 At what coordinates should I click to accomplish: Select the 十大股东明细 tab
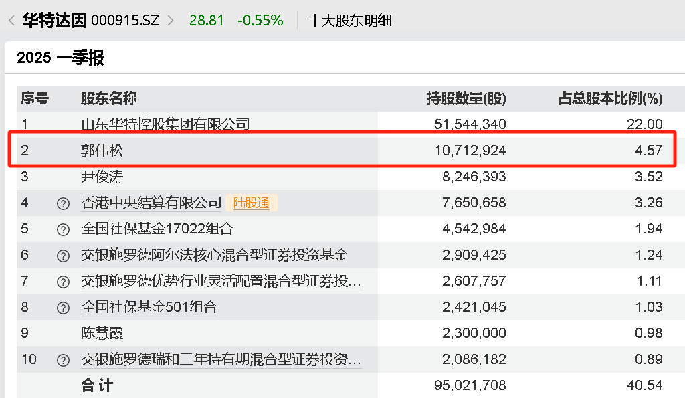[349, 21]
